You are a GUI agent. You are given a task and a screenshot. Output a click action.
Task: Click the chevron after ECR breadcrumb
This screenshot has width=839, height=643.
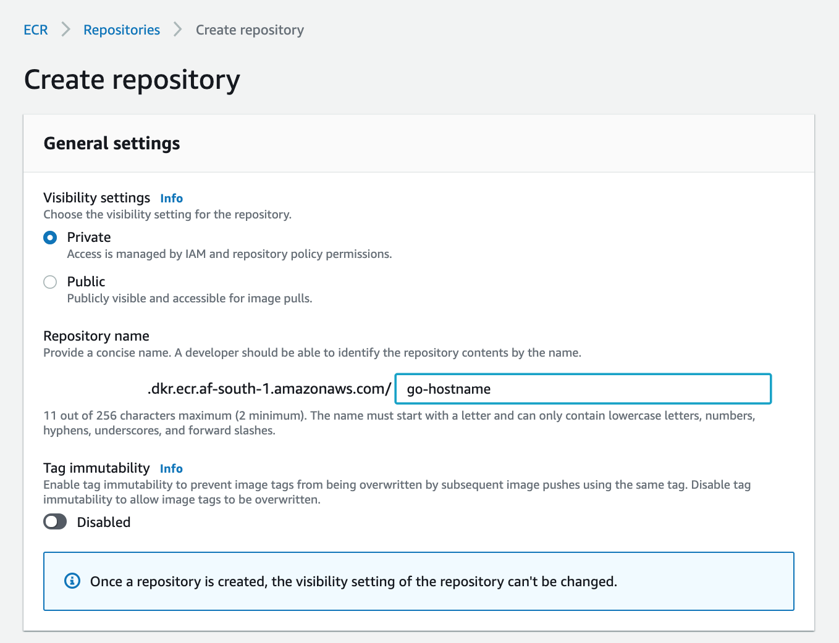tap(65, 30)
